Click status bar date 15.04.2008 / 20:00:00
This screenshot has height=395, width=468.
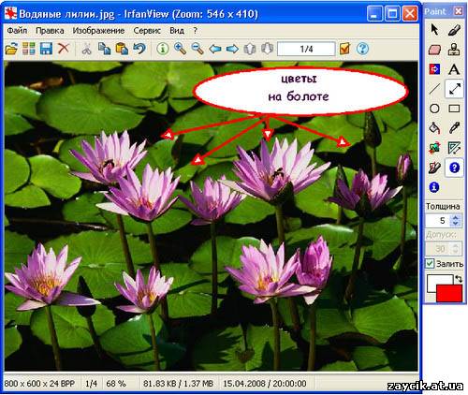coord(265,383)
